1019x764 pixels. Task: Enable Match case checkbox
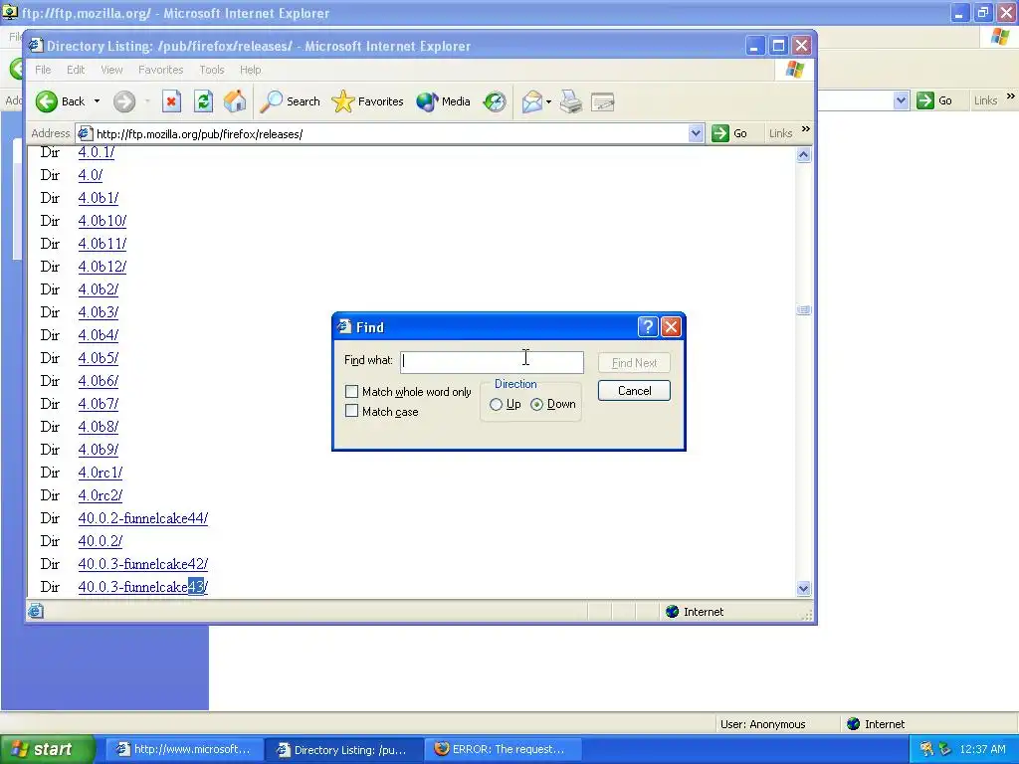[351, 411]
